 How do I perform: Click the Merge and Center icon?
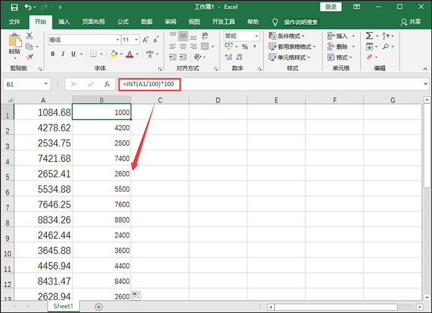point(205,46)
